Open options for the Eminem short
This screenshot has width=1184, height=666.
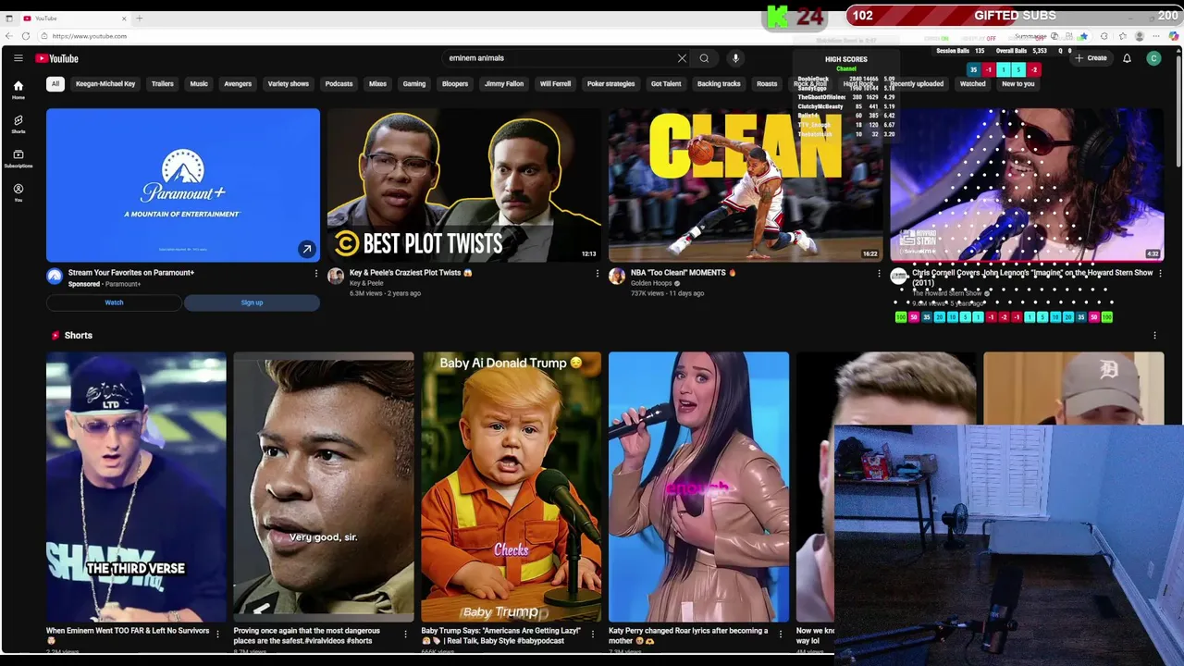[x=217, y=634]
